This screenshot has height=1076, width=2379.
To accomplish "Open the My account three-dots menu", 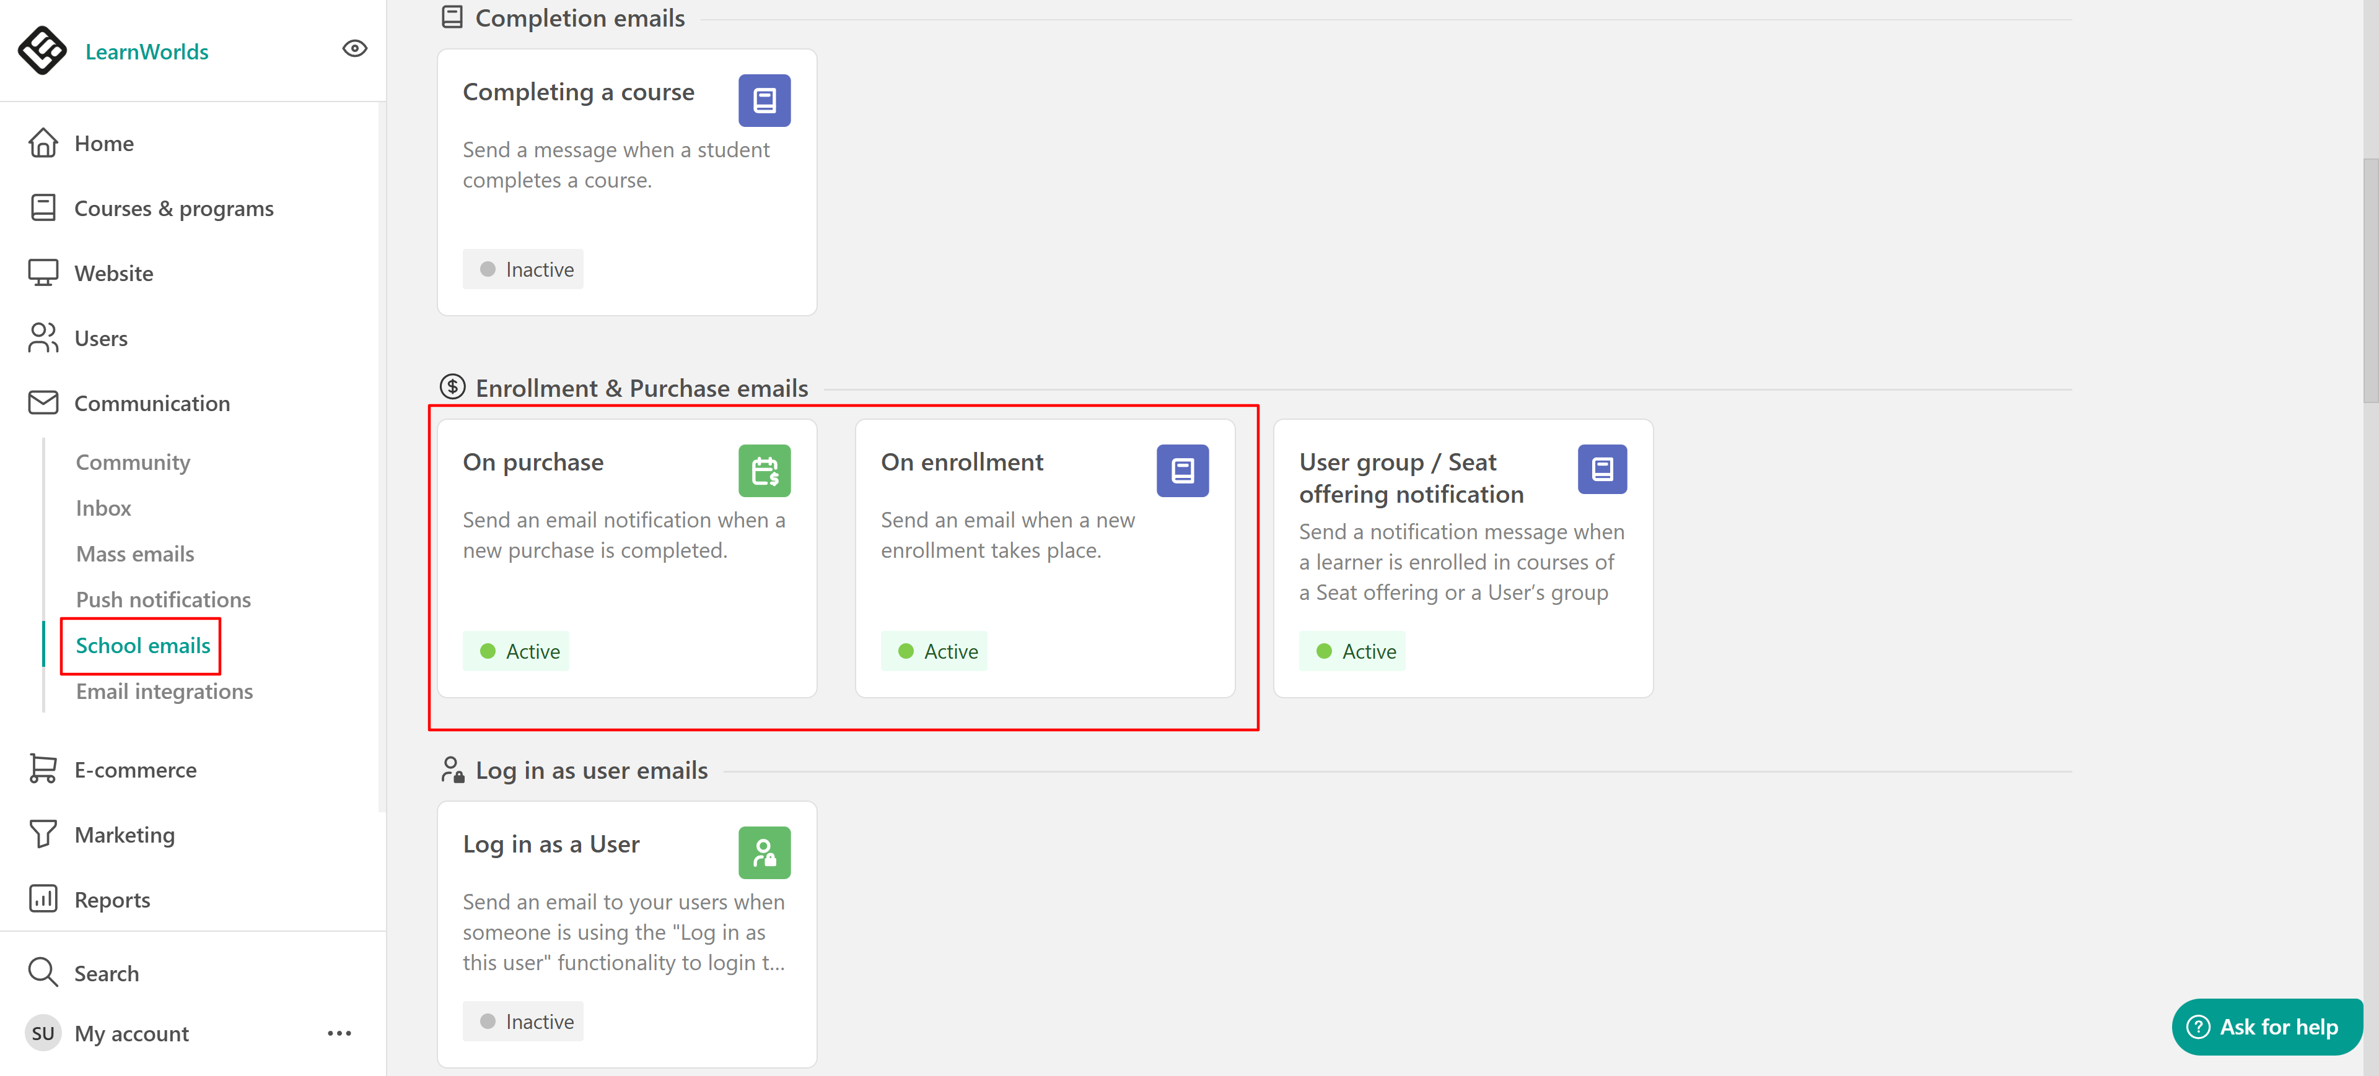I will [x=339, y=1033].
